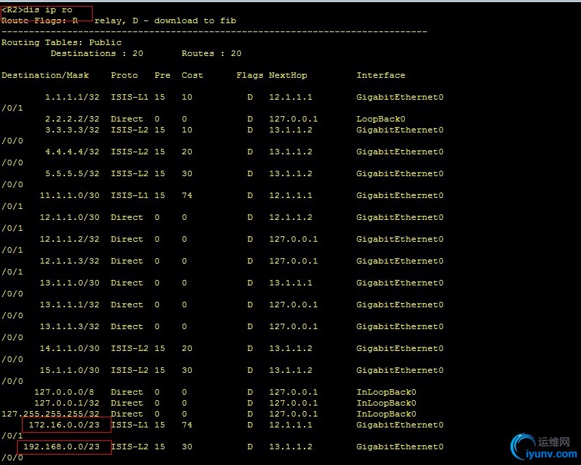Screen dimensions: 581x465
Task: Select destination 13.1.1.1/32
Action: (x=70, y=305)
